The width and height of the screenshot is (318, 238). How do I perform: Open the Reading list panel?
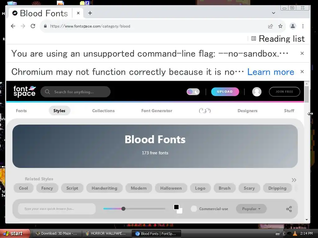pos(278,39)
